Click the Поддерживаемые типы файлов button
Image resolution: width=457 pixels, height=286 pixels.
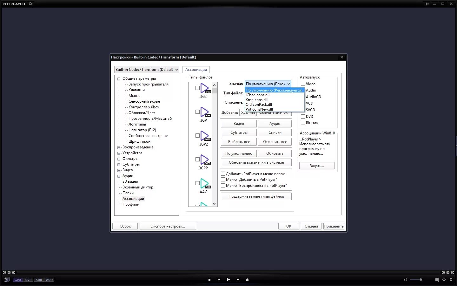click(256, 196)
